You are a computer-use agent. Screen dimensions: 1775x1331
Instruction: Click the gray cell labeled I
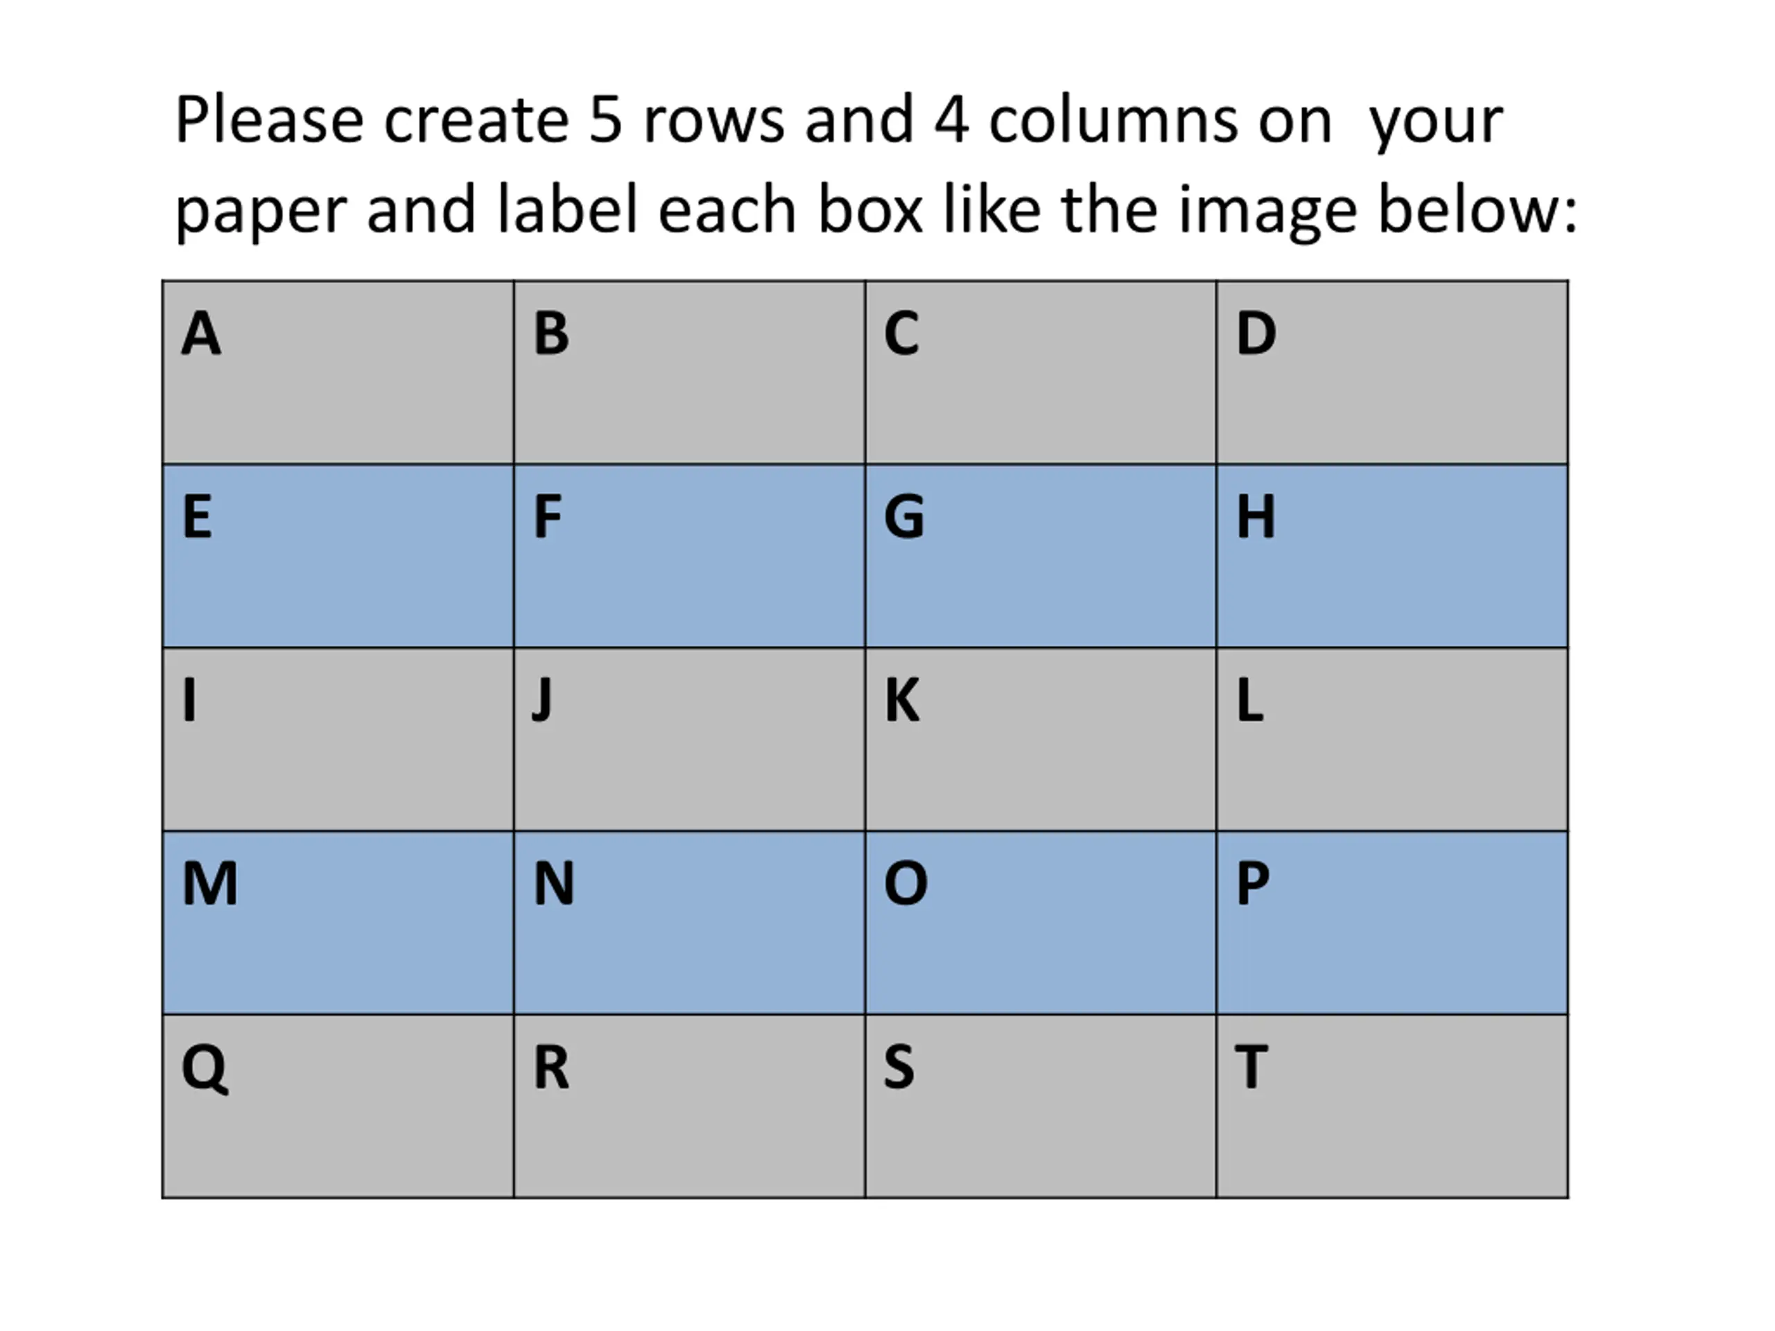point(338,739)
